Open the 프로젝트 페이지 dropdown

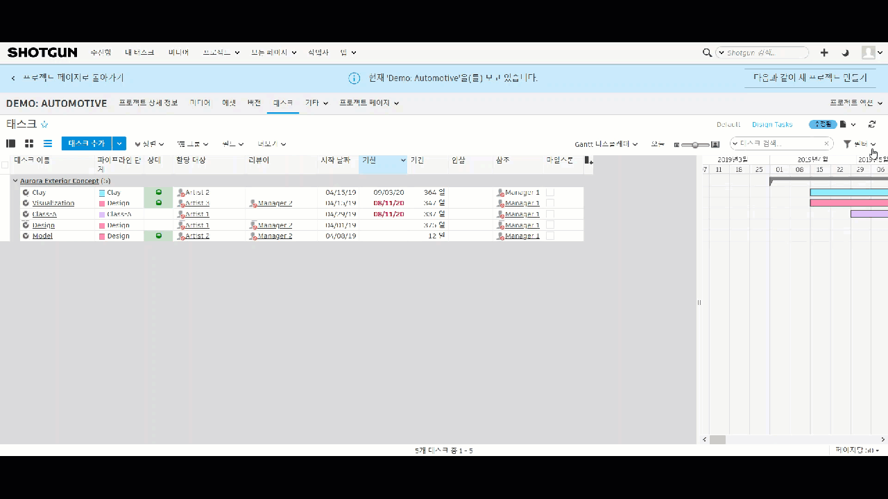pyautogui.click(x=369, y=103)
